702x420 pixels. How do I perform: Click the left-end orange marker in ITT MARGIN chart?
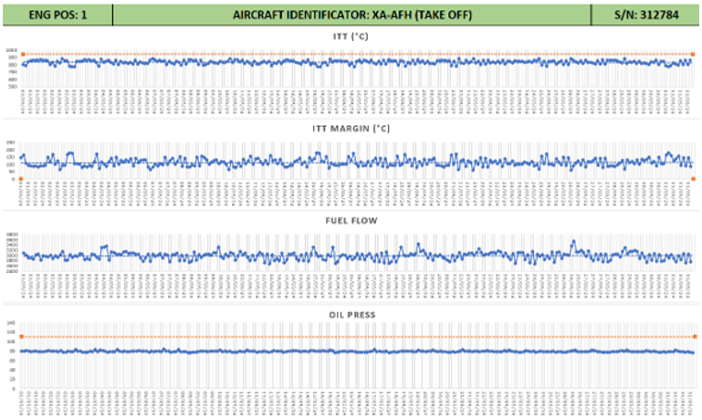coord(21,179)
